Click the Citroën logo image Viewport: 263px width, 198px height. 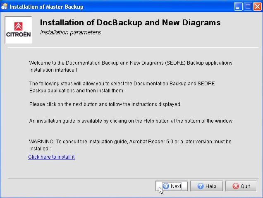(18, 30)
